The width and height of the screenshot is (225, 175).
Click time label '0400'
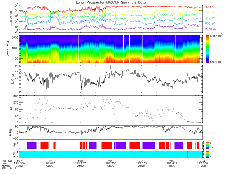pos(80,166)
